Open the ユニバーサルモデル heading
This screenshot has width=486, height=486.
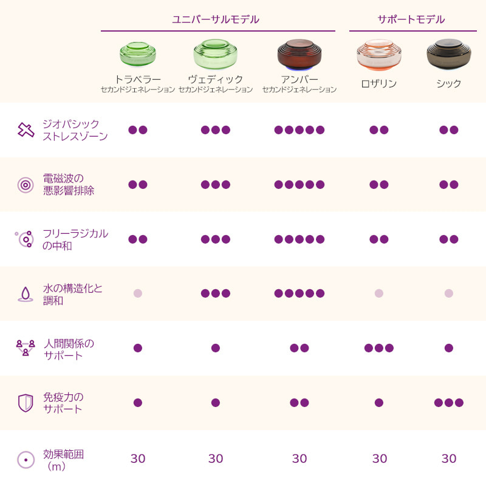click(216, 19)
